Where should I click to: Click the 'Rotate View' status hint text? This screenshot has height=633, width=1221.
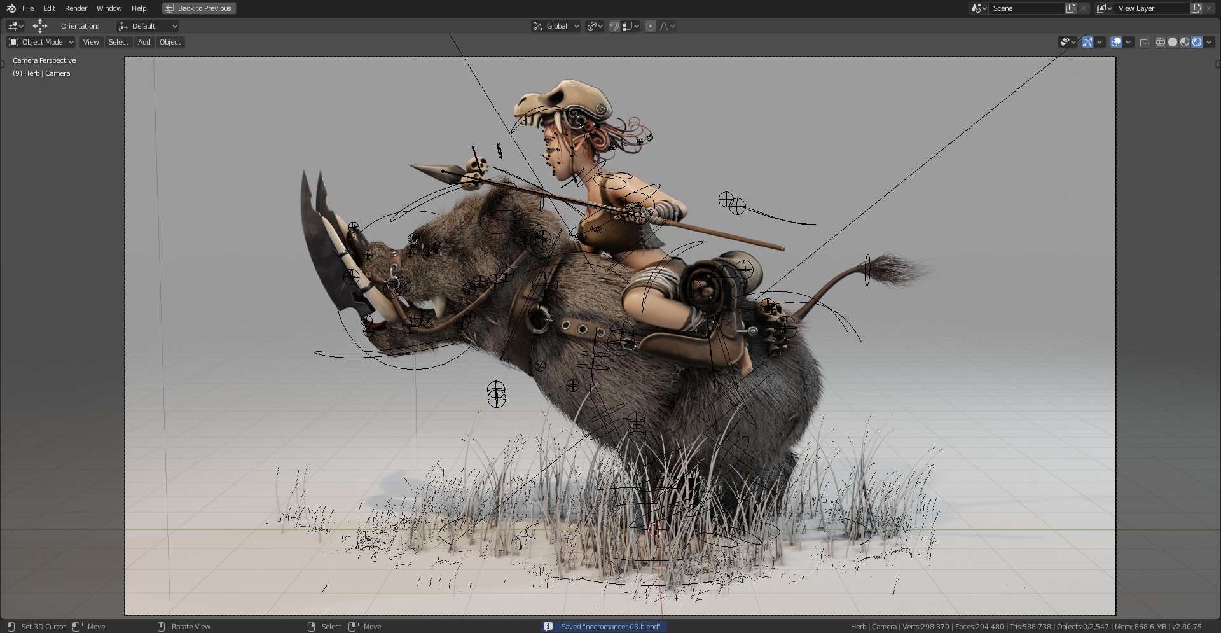[191, 627]
